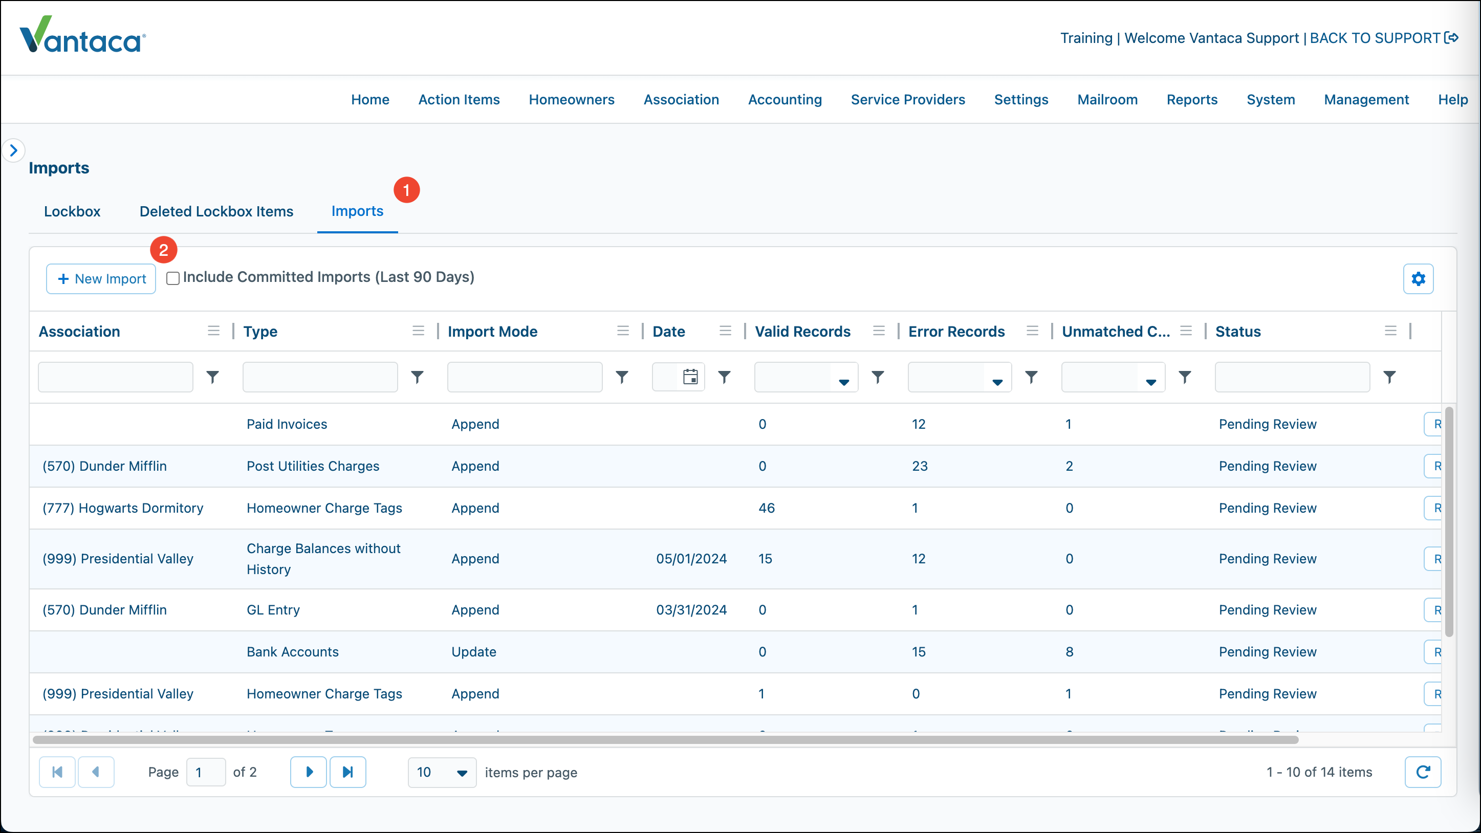The height and width of the screenshot is (833, 1481).
Task: Open Type column menu icon
Action: click(x=418, y=331)
